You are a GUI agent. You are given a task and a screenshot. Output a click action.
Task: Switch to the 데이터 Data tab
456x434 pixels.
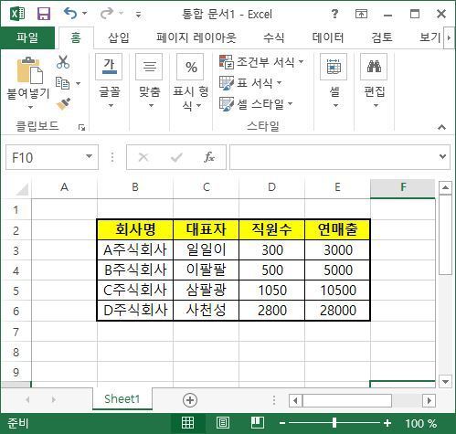(328, 37)
